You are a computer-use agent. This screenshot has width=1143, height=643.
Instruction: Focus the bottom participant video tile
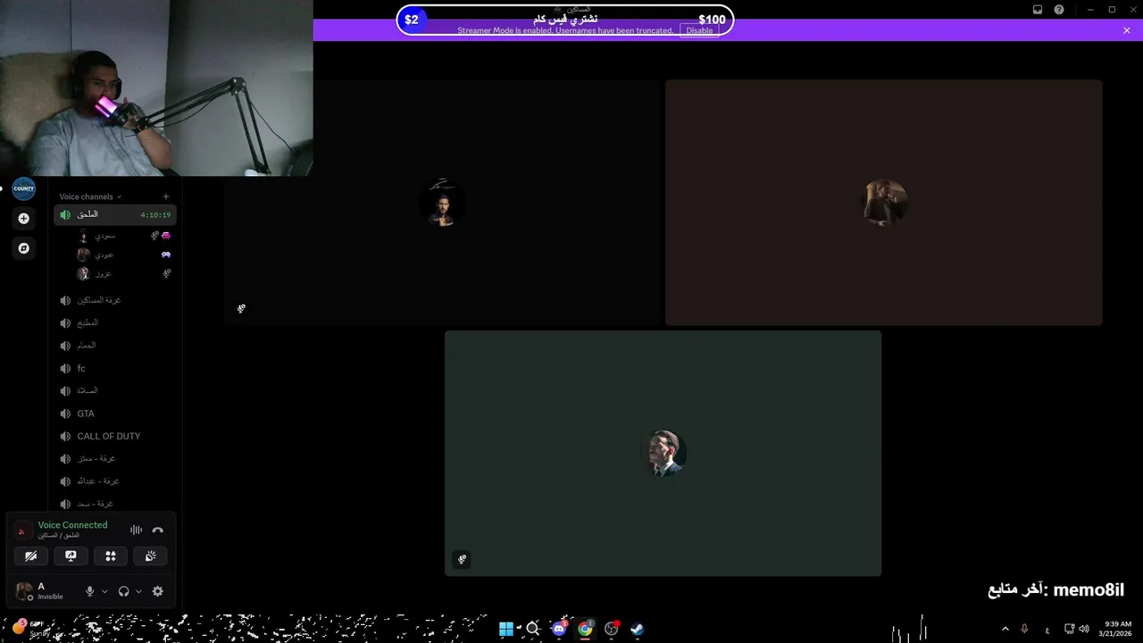[x=663, y=454]
